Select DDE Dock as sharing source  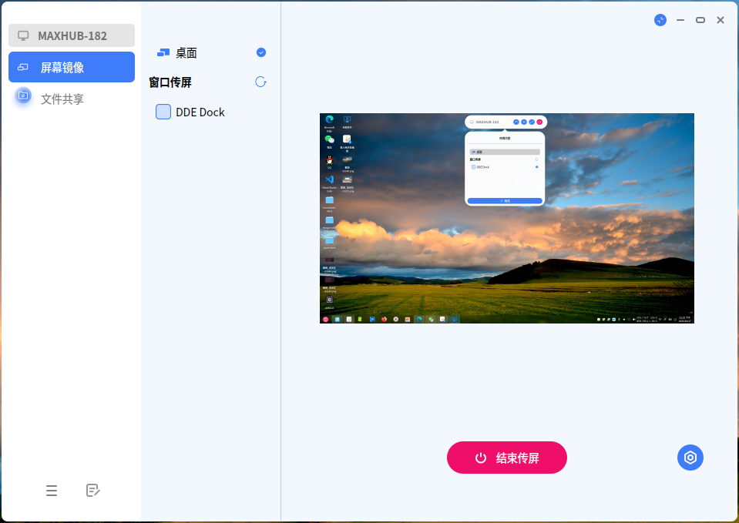200,112
